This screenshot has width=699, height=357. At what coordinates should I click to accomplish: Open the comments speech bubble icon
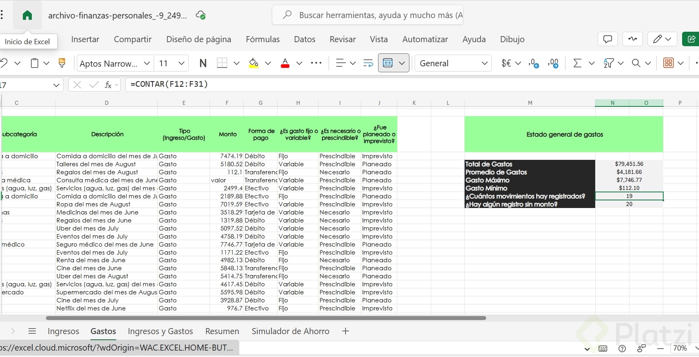pyautogui.click(x=608, y=39)
